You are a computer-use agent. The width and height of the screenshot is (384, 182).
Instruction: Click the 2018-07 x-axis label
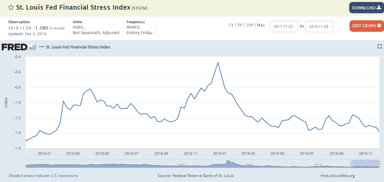pos(131,153)
